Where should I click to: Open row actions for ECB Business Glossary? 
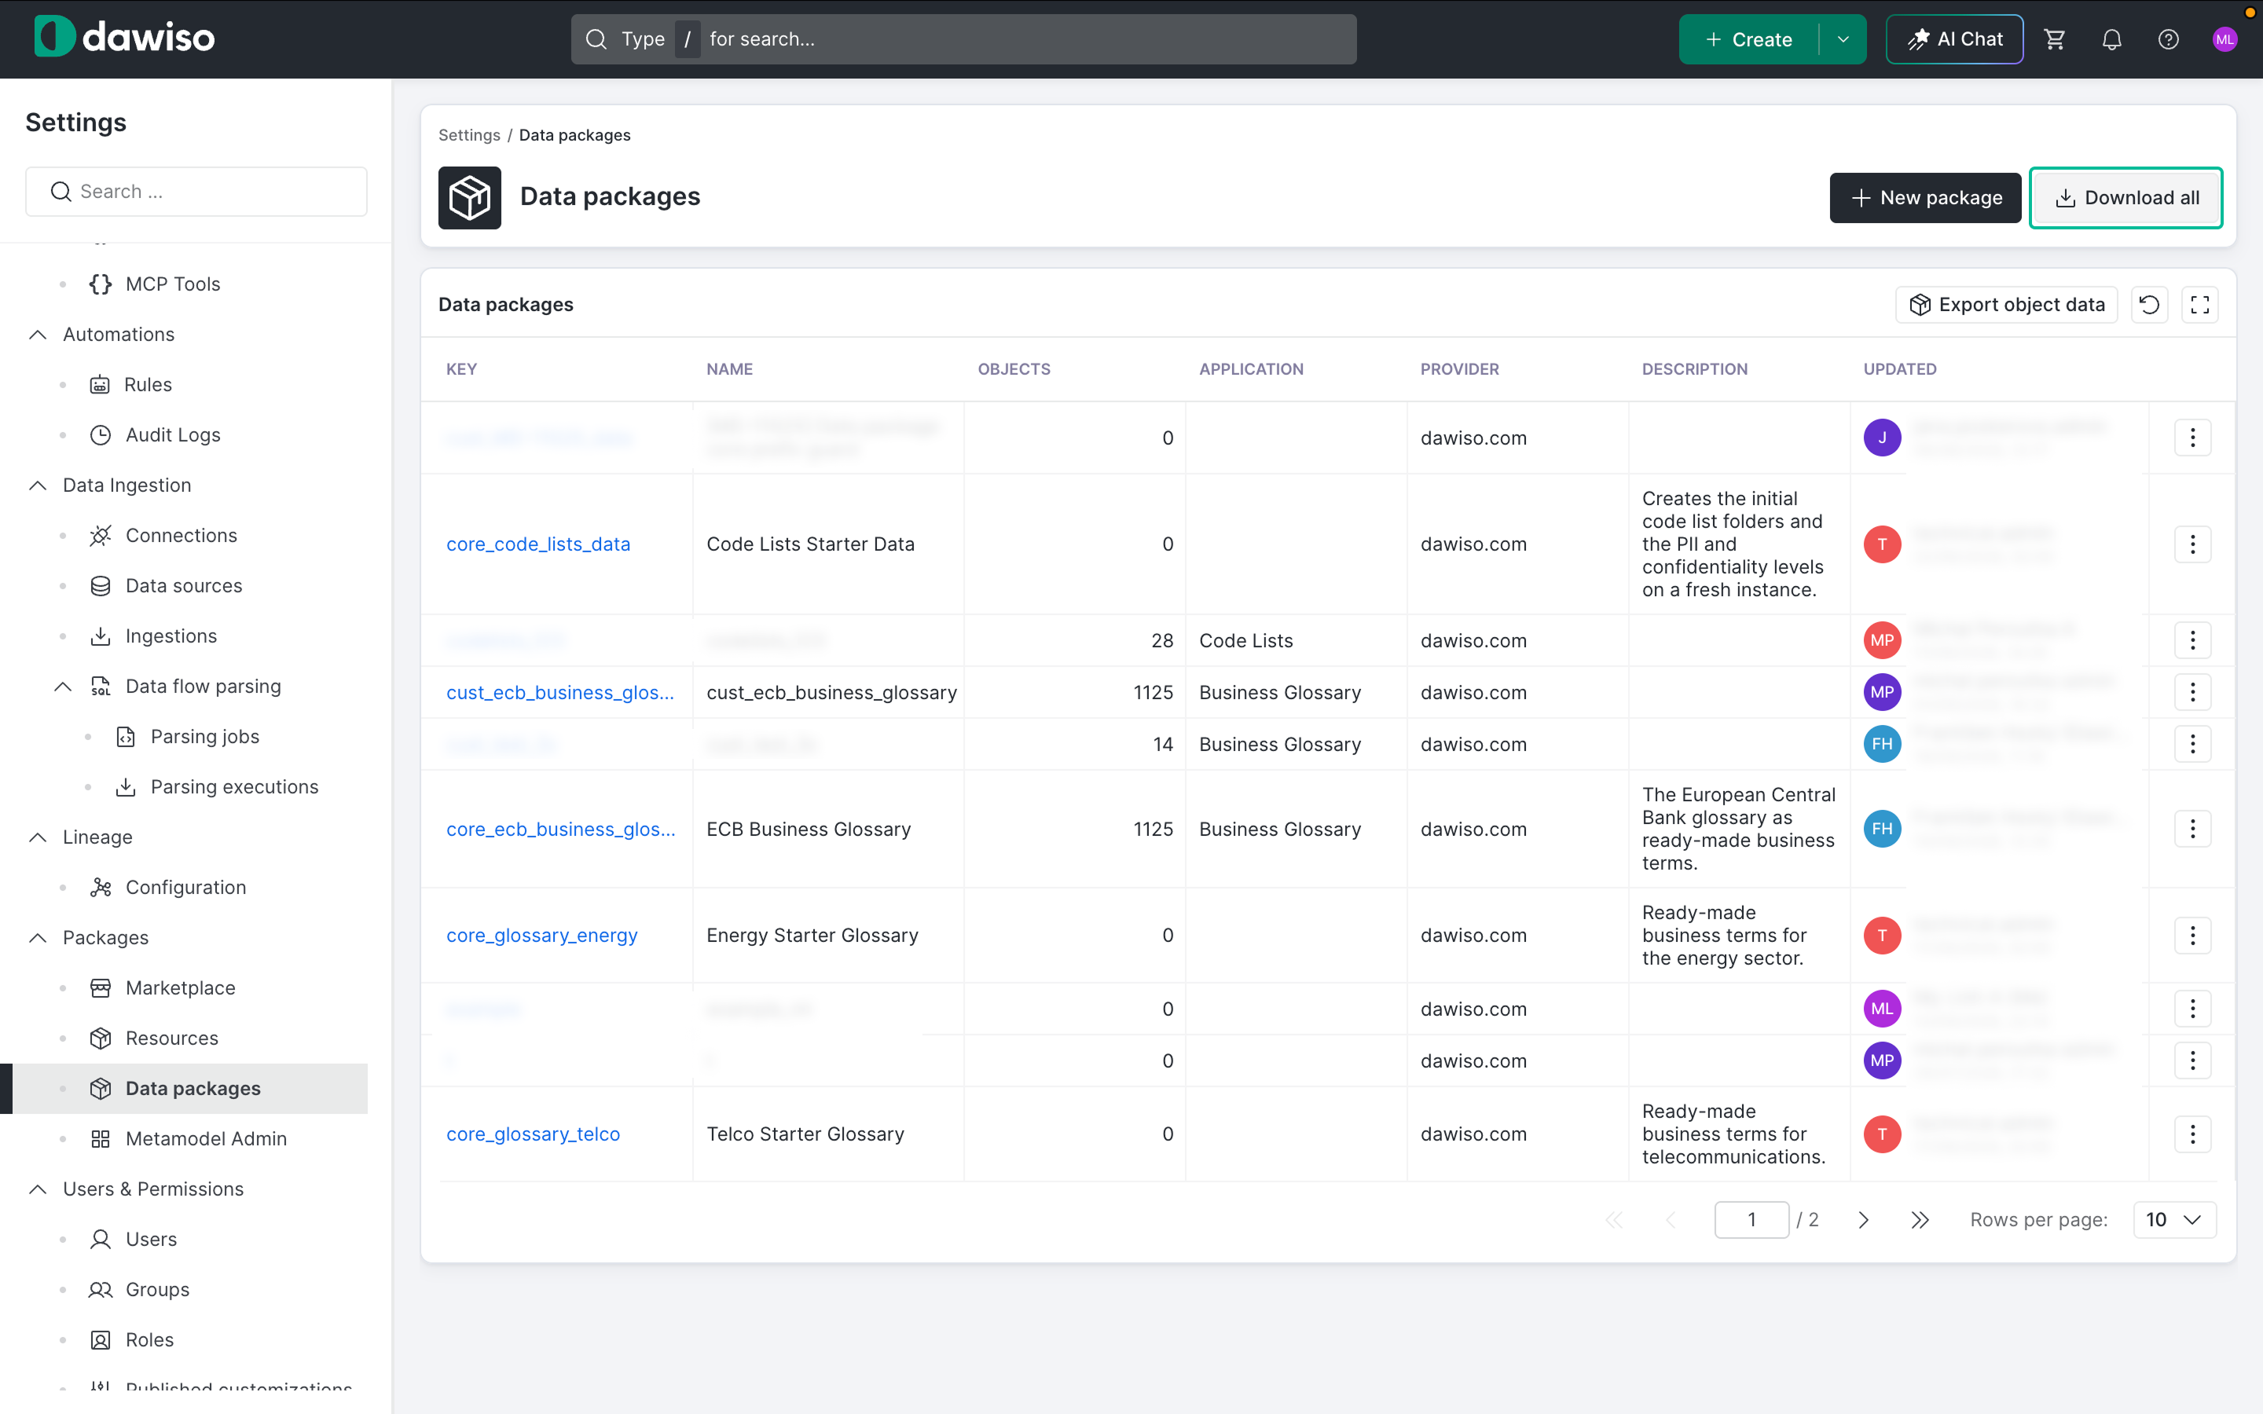pos(2192,829)
